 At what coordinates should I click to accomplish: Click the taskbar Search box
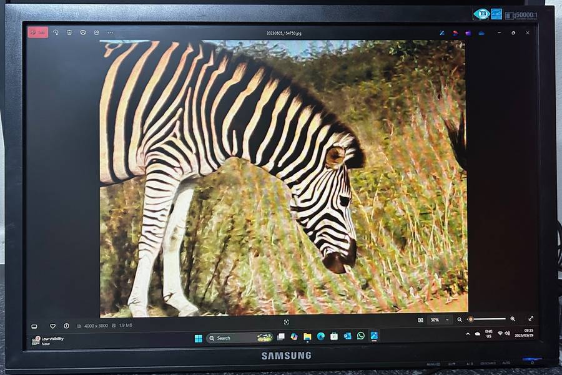[231, 338]
